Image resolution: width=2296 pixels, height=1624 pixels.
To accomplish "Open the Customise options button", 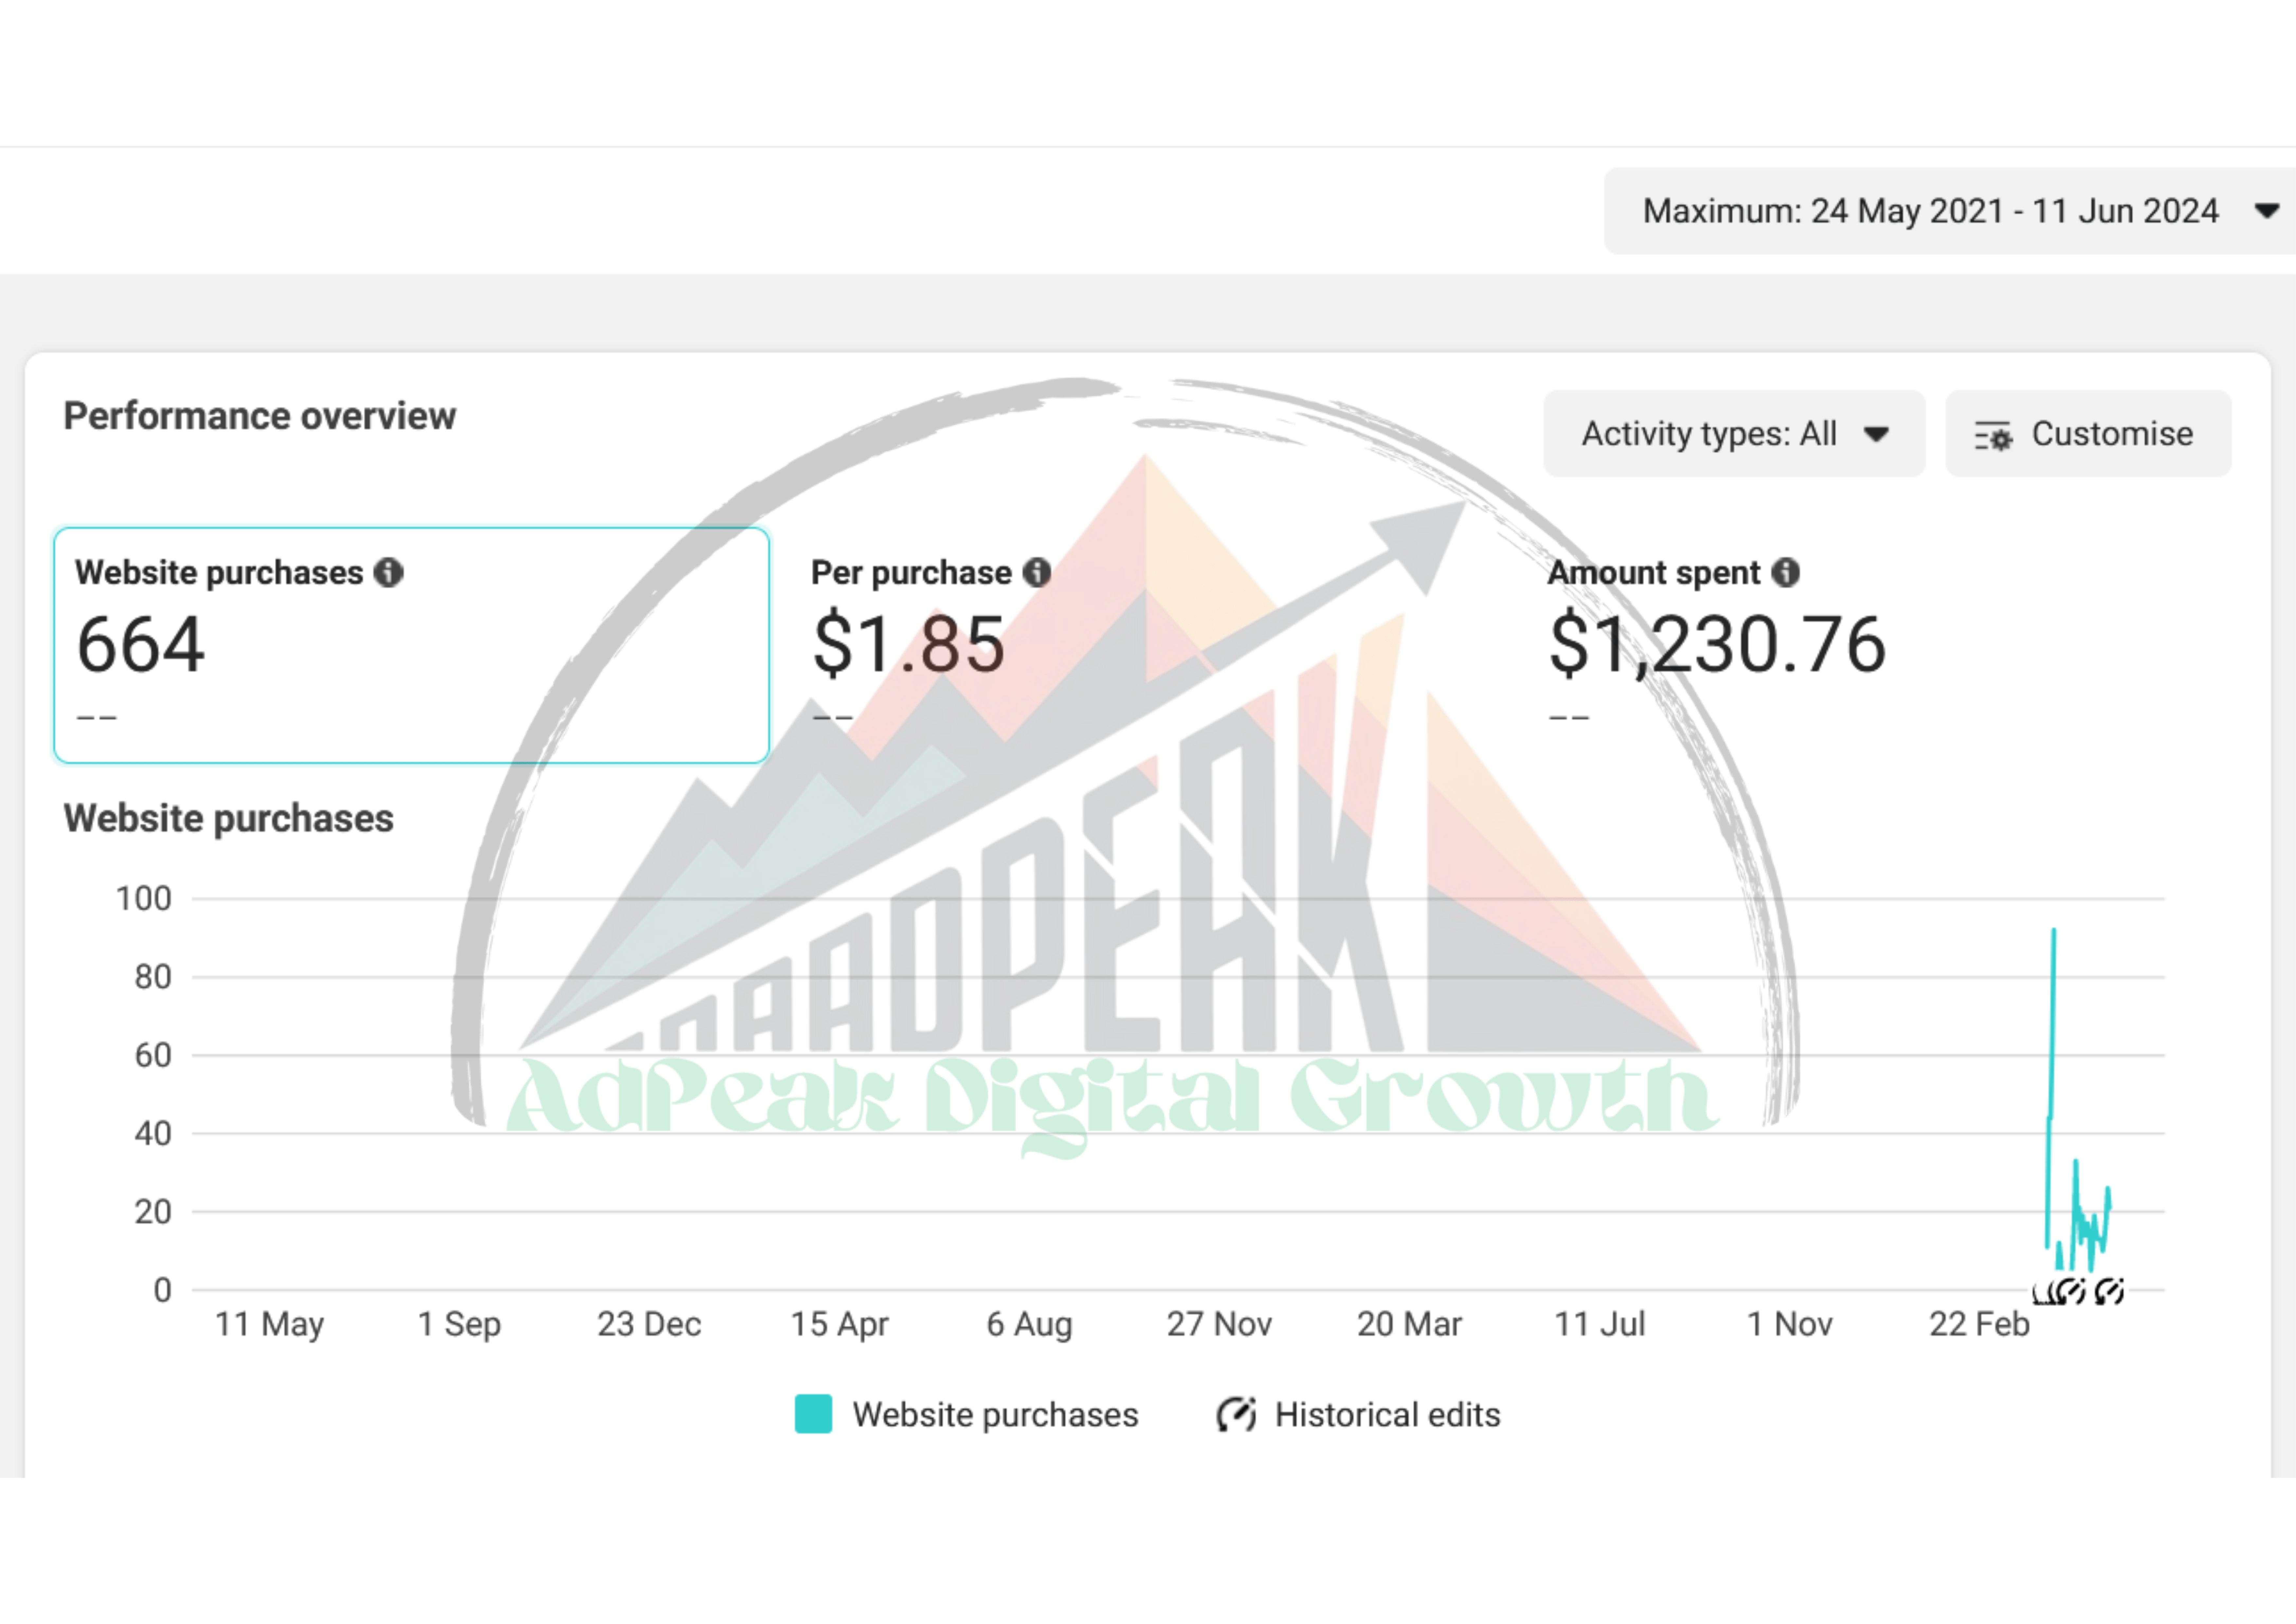I will (2088, 433).
